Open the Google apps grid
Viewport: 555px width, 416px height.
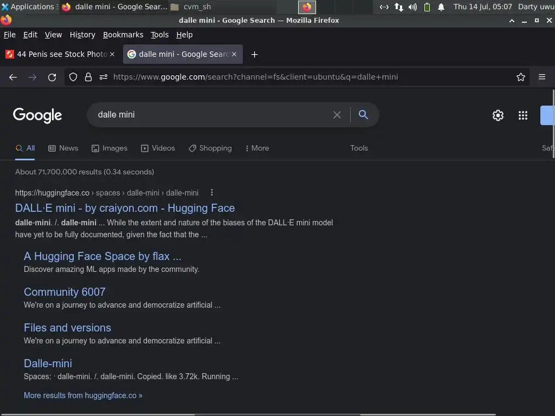(523, 115)
